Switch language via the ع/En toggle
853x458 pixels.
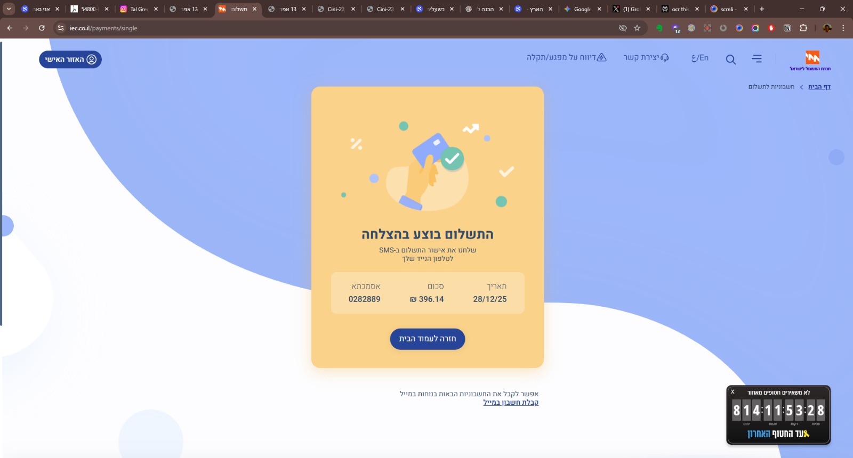coord(700,58)
